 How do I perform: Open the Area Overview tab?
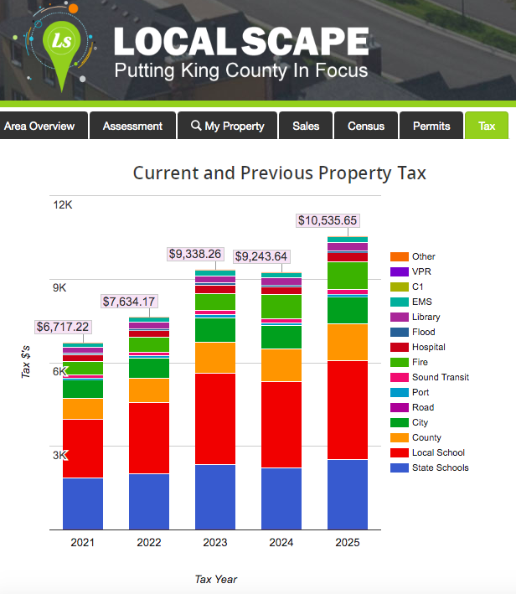(x=39, y=126)
